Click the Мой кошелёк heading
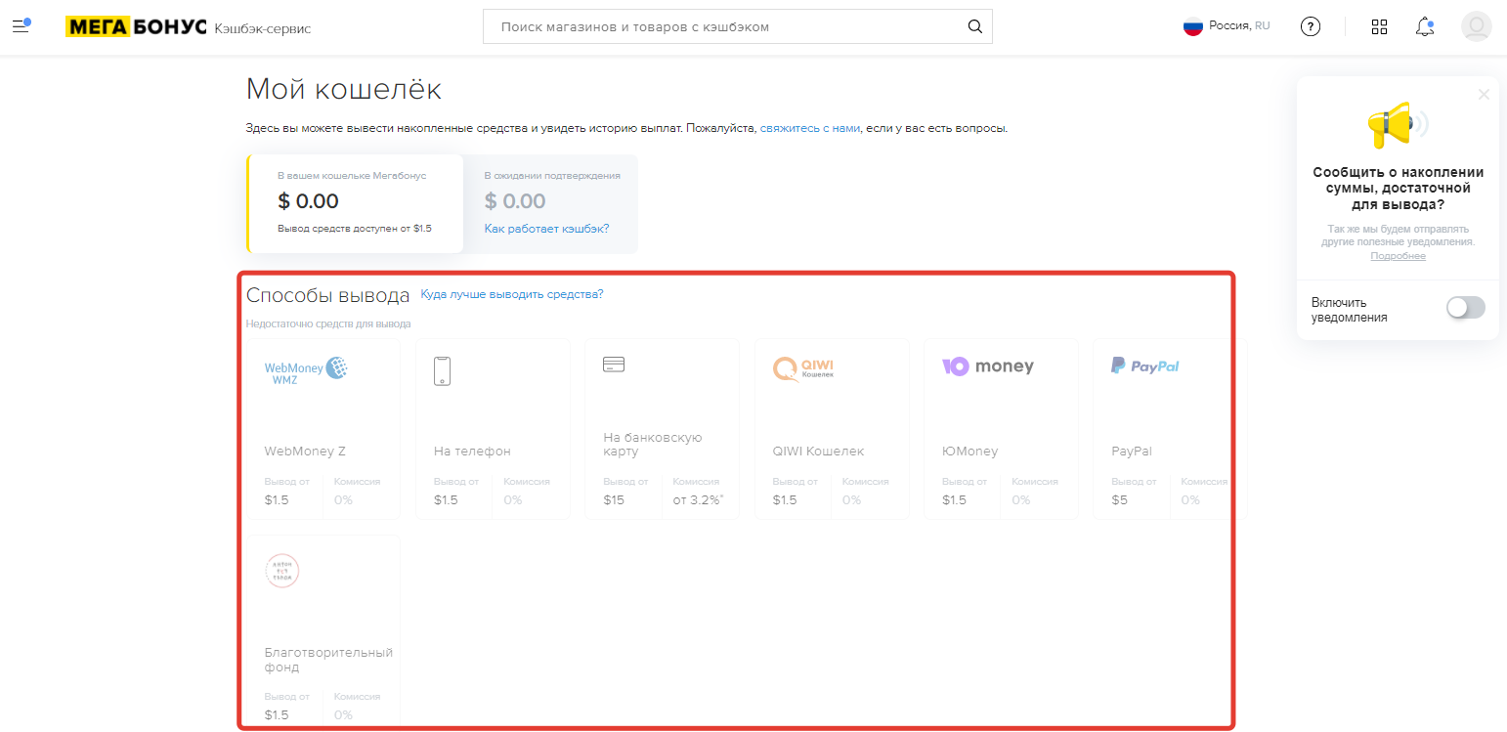Viewport: 1507px width, 732px height. point(344,90)
